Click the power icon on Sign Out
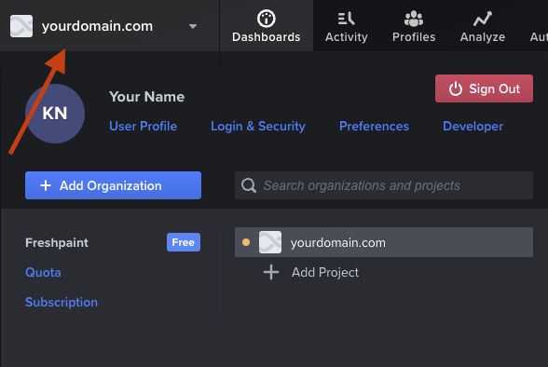The image size is (548, 367). point(456,88)
